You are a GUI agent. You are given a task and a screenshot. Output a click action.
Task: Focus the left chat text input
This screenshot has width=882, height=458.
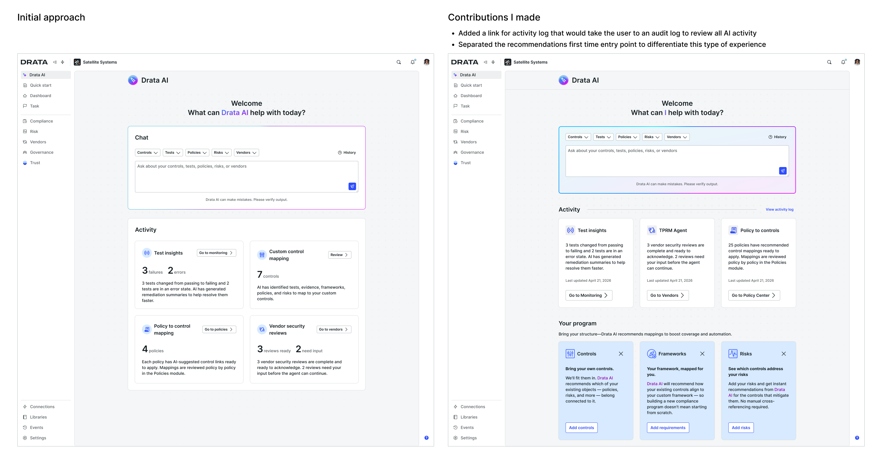point(247,177)
